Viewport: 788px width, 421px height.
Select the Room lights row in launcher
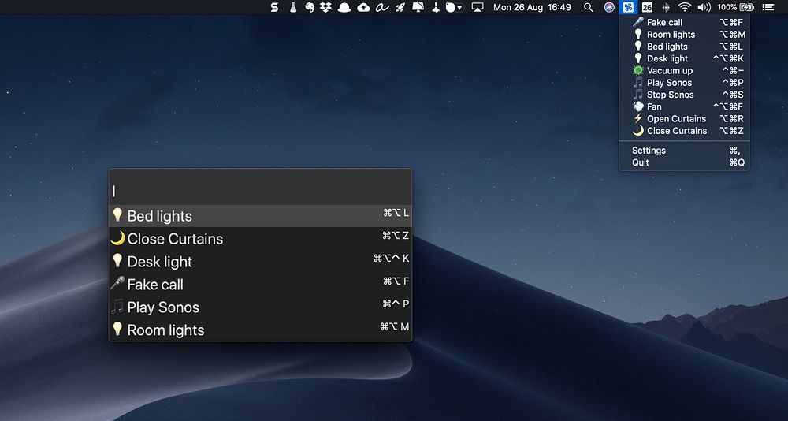point(260,330)
